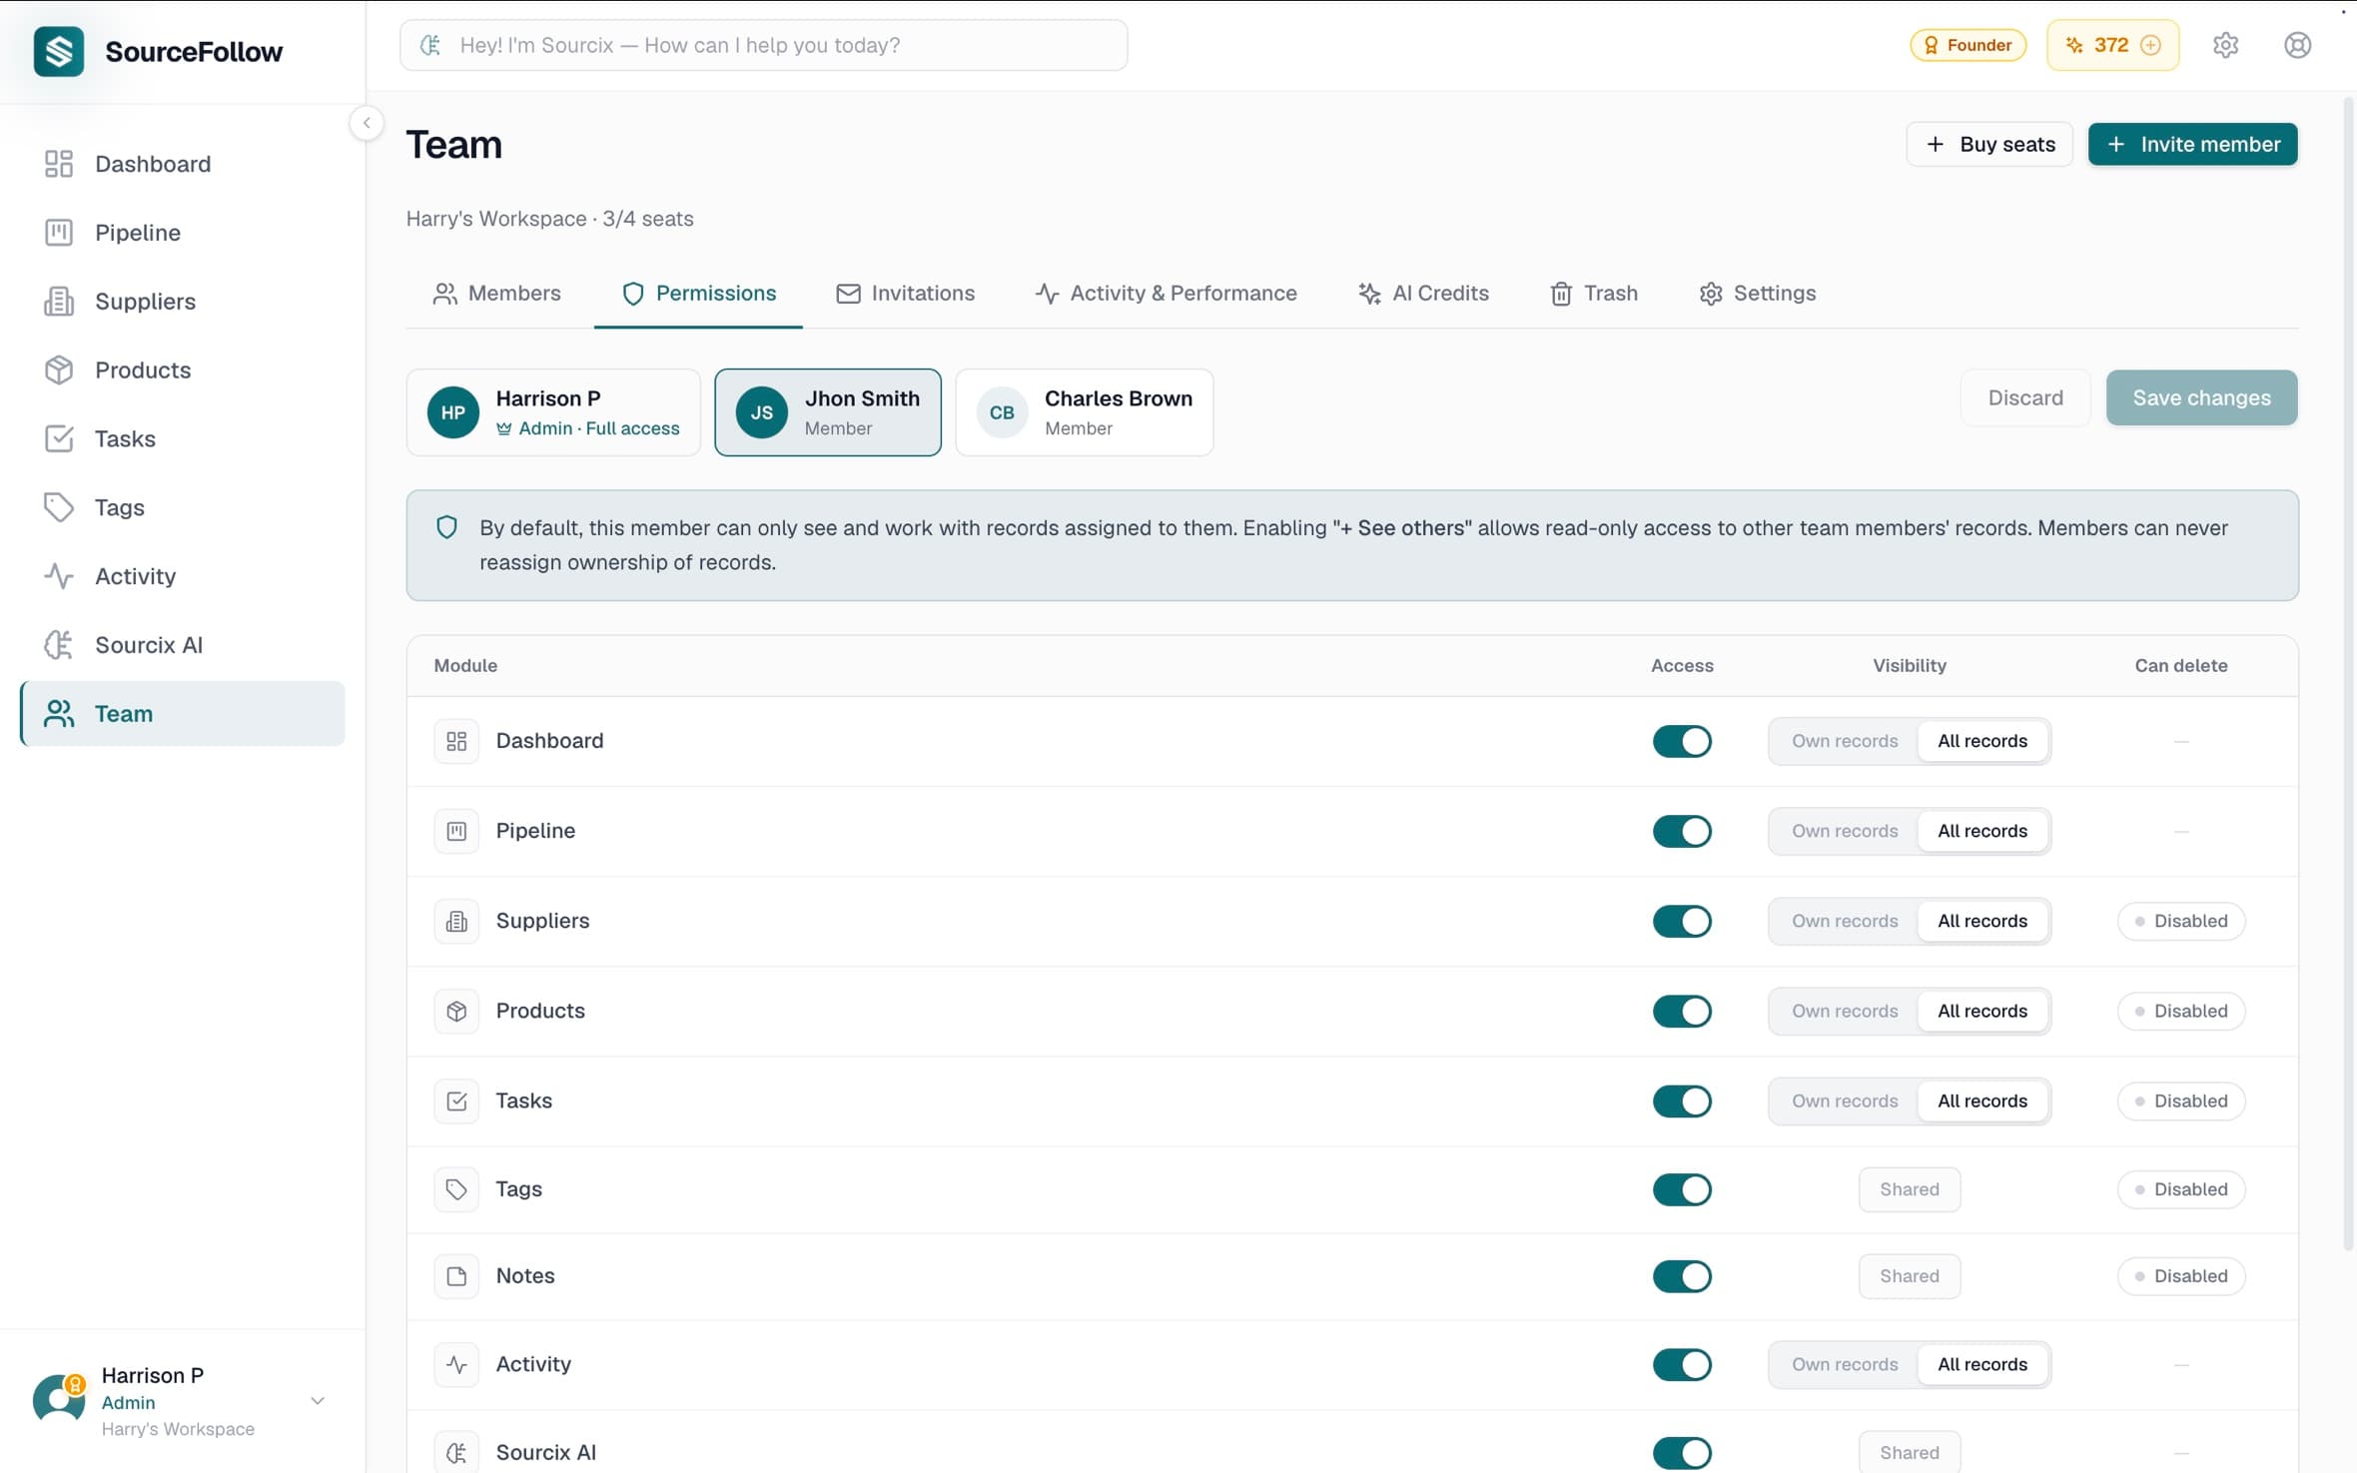Screen dimensions: 2357x1473
Task: Open Sourcix AI from the sidebar
Action: 148,644
